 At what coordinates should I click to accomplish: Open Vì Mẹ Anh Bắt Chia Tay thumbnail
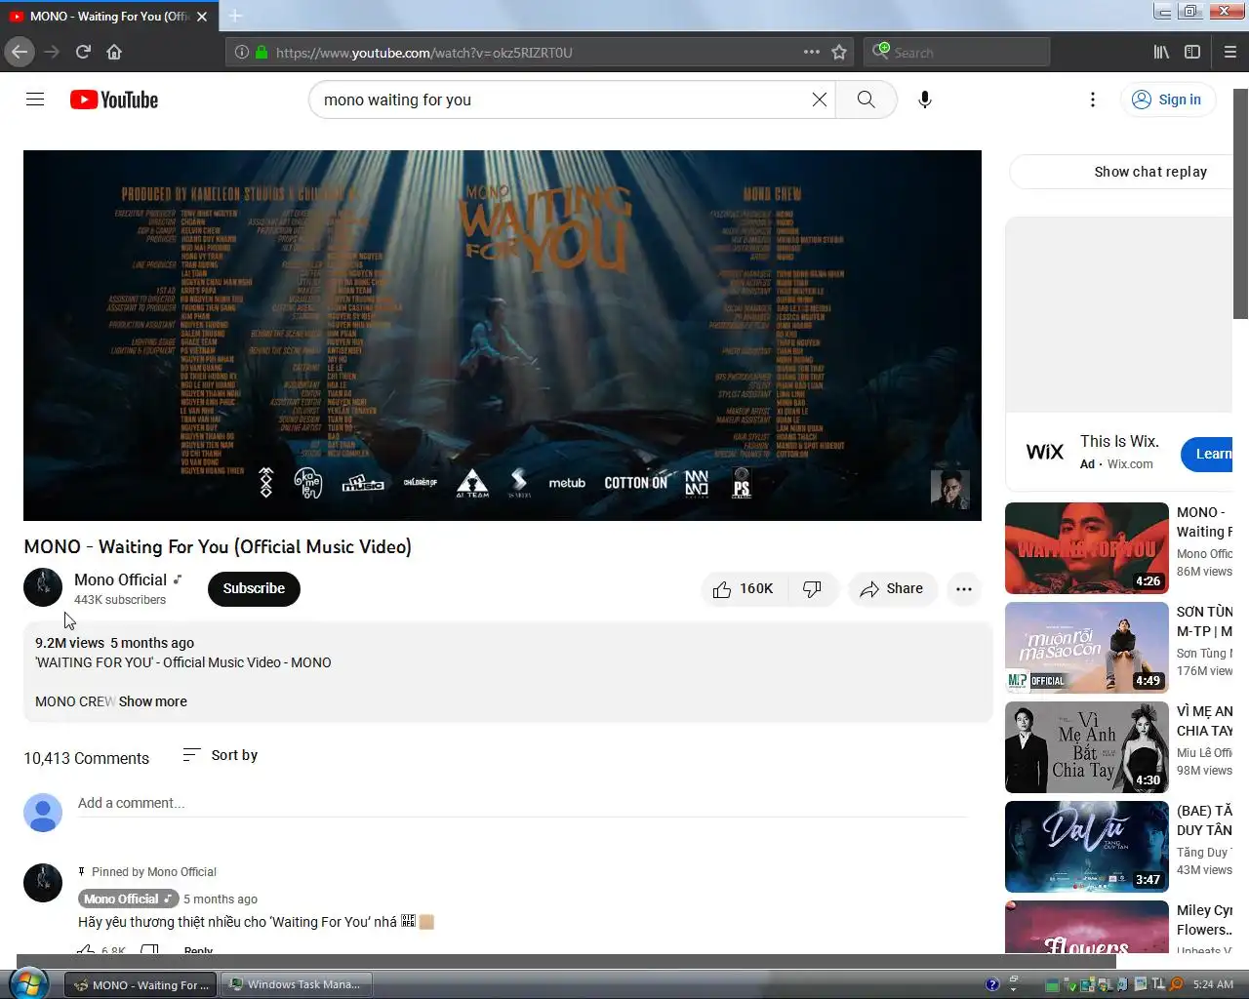pyautogui.click(x=1087, y=747)
